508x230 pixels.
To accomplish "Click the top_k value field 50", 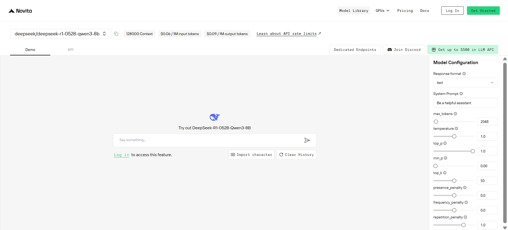I will click(487, 181).
